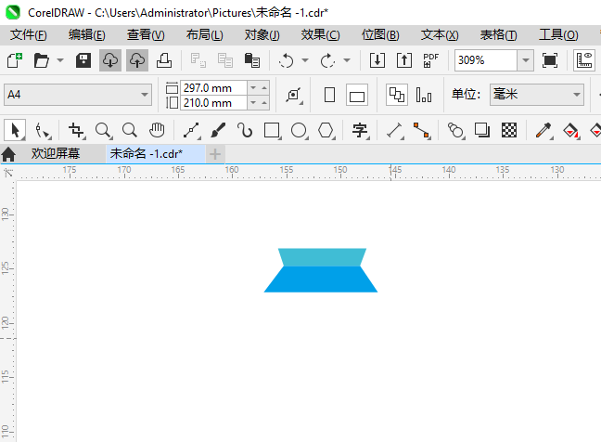
Task: Select the Interactive Fill bucket tool
Action: pyautogui.click(x=570, y=130)
